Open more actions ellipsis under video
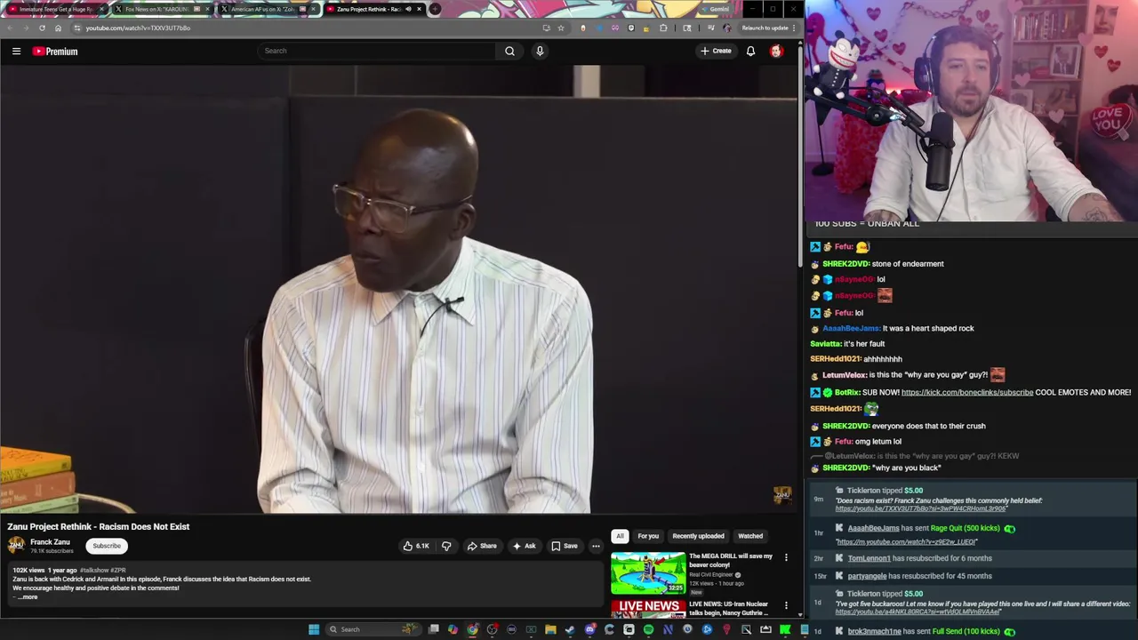 [x=596, y=546]
